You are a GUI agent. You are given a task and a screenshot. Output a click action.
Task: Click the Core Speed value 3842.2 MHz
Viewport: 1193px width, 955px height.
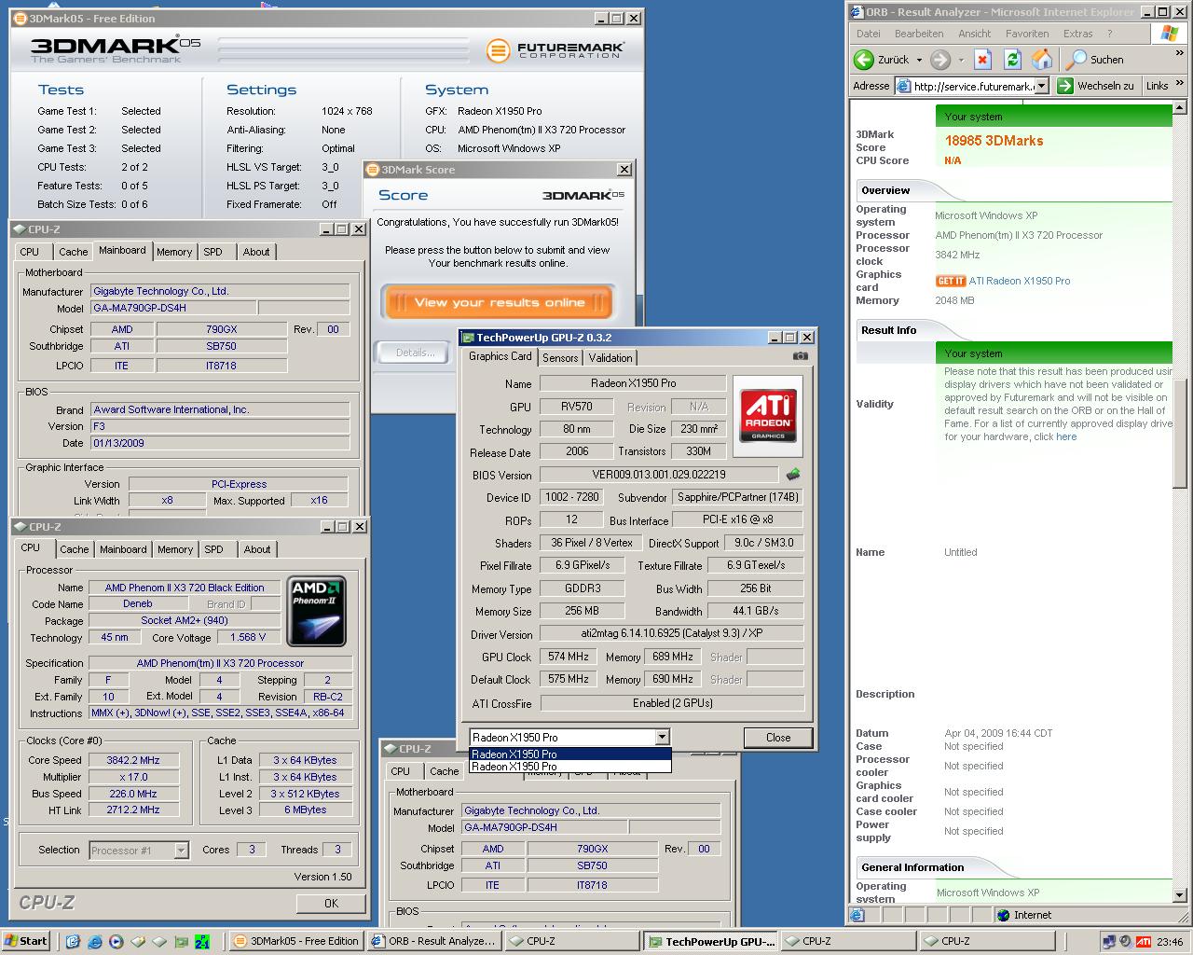(x=133, y=760)
